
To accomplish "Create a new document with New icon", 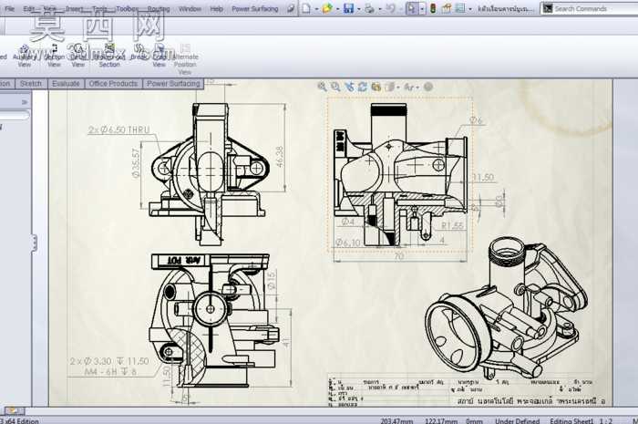I will click(306, 8).
